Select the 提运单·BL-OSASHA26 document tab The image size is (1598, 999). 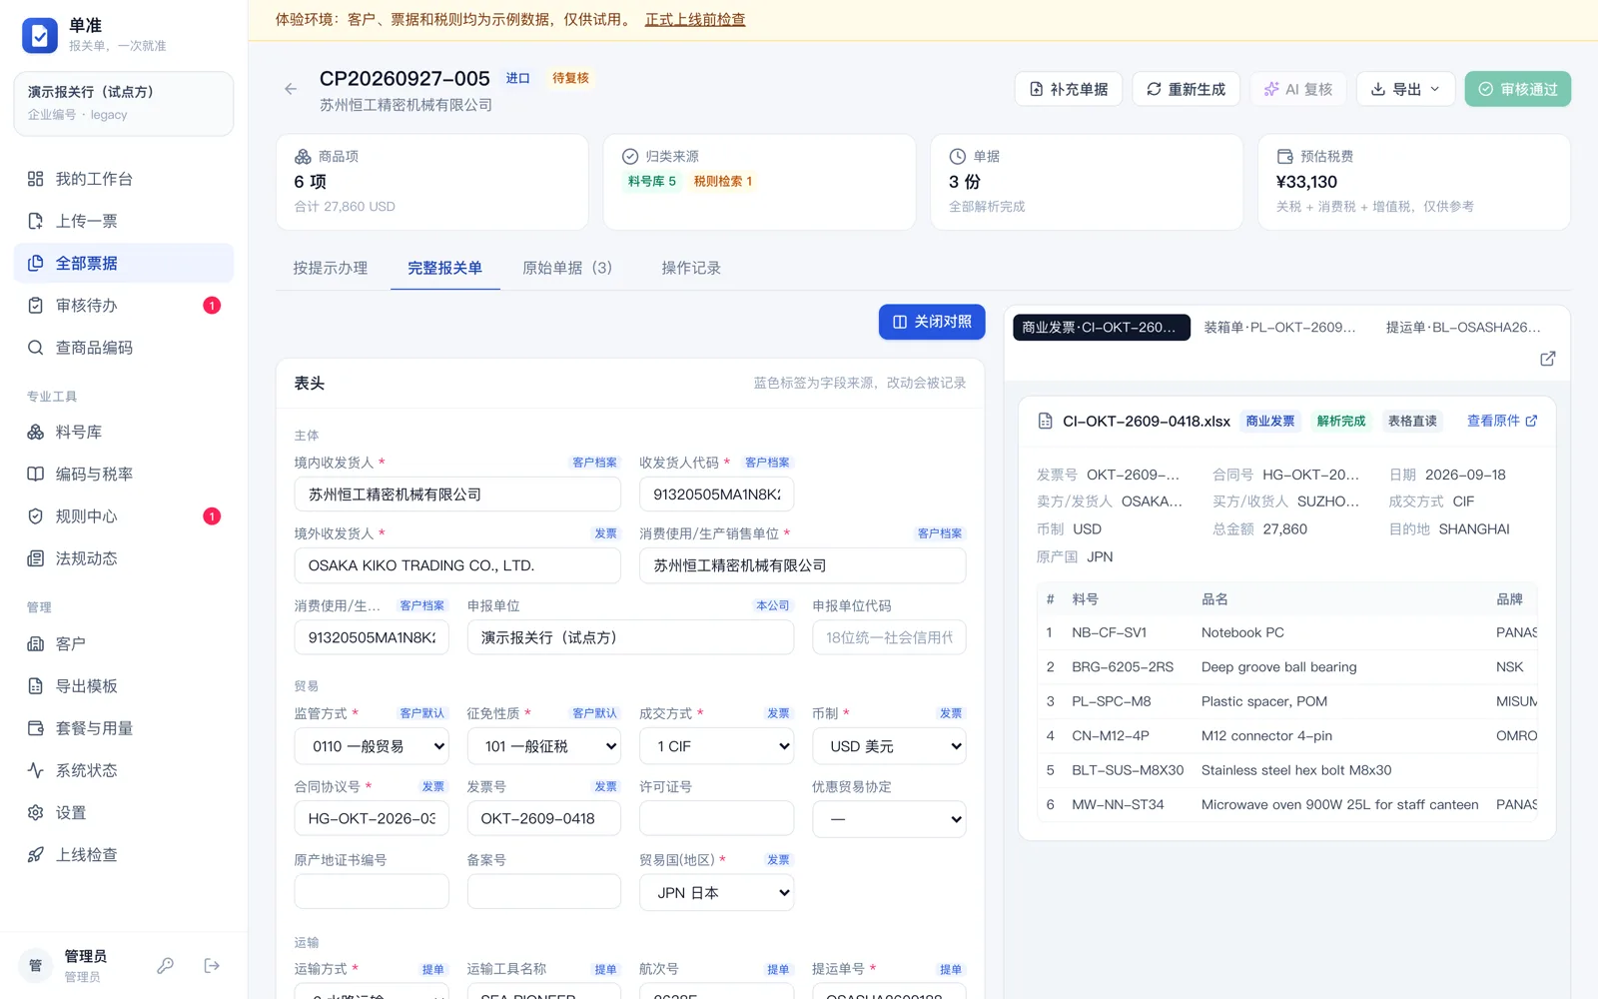pyautogui.click(x=1463, y=328)
